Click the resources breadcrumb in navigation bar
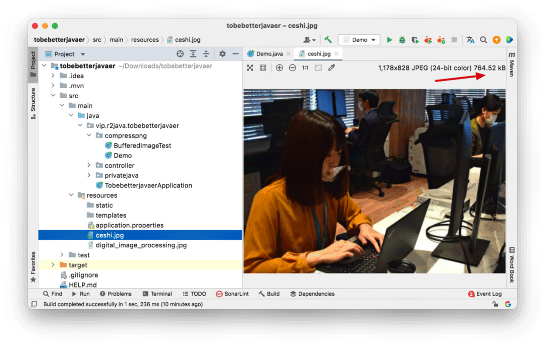545x346 pixels. [145, 40]
